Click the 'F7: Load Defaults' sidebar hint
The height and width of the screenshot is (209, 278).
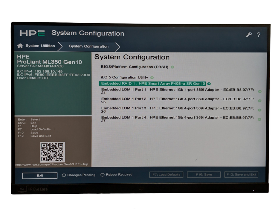(34, 129)
